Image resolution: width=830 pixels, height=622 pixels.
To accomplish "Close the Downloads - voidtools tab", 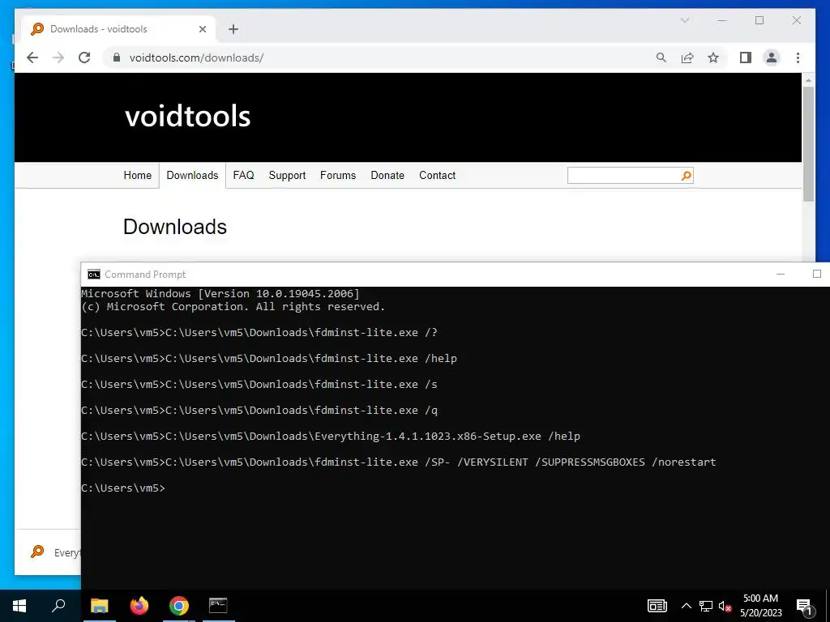I will click(202, 29).
